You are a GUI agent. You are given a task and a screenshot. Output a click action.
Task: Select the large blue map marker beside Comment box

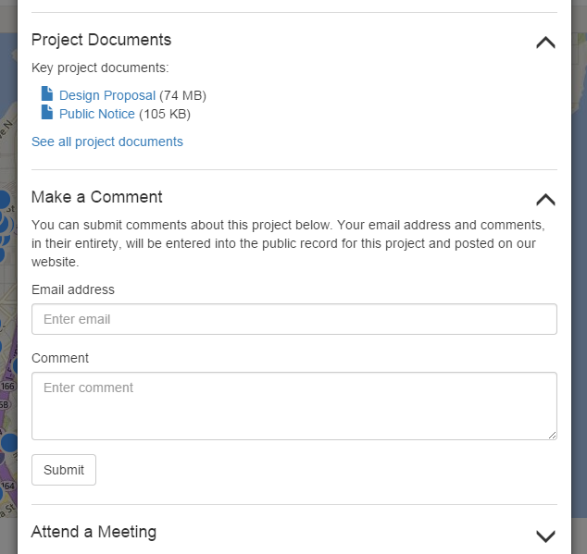(8, 442)
